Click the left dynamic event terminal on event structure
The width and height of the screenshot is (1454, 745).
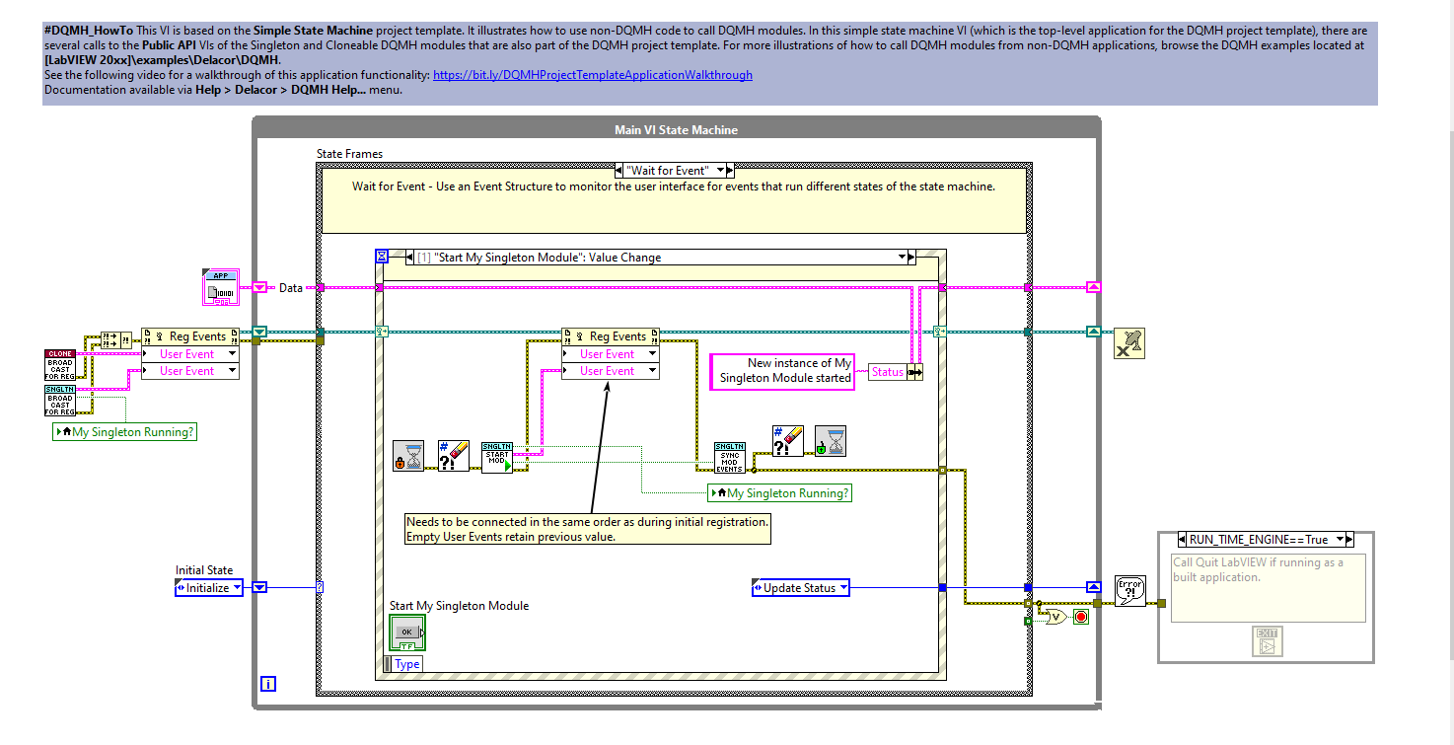click(382, 332)
